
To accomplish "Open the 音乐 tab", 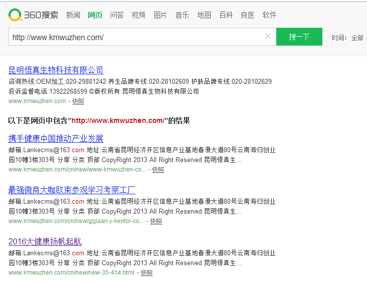I will pos(182,15).
